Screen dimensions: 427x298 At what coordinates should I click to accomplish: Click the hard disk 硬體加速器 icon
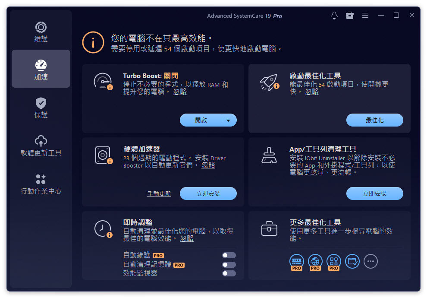pyautogui.click(x=104, y=155)
